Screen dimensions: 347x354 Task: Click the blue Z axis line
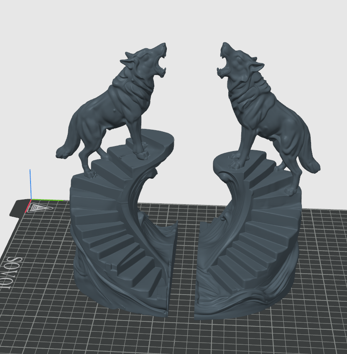(x=31, y=184)
